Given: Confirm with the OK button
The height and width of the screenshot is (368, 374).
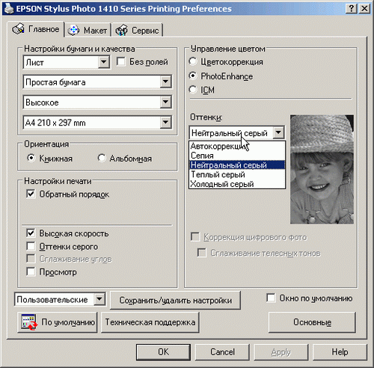Looking at the screenshot, I should (x=163, y=352).
